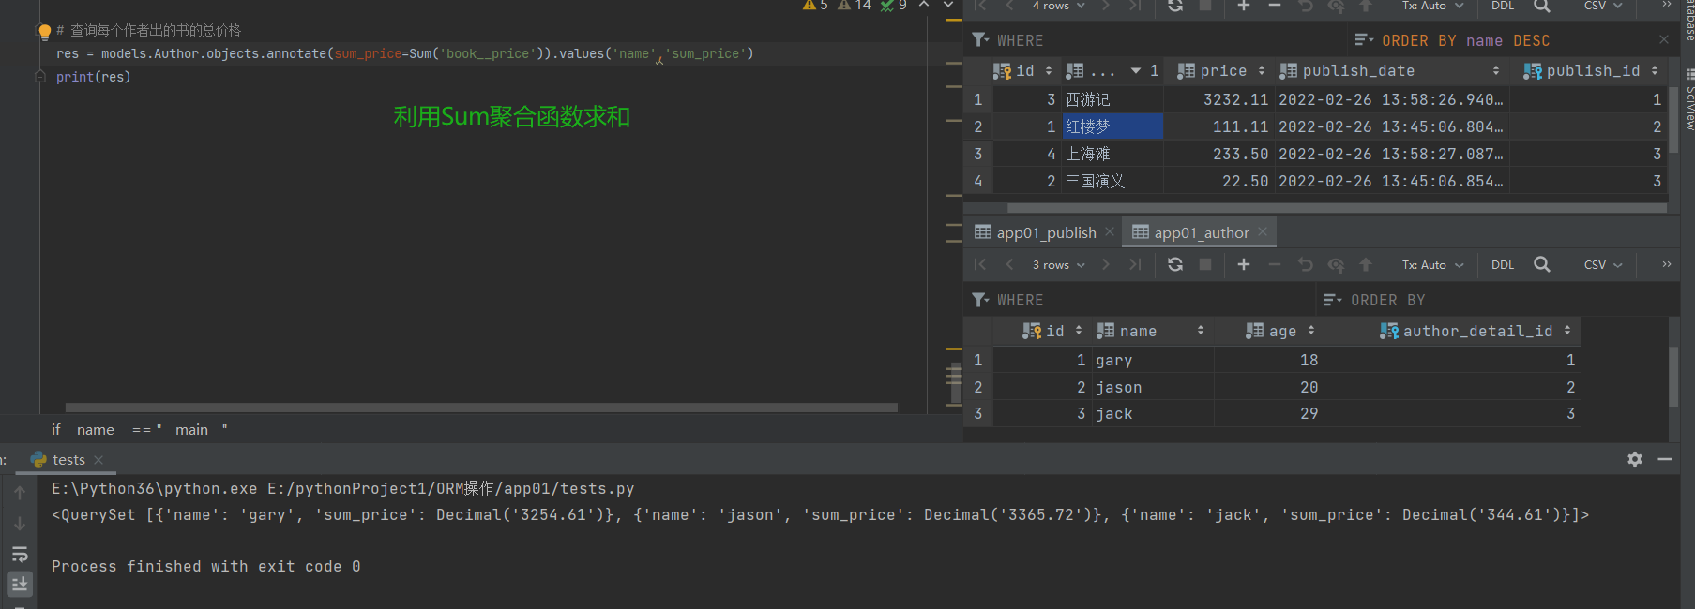1695x609 pixels.
Task: Click top book table horizontal scrollbar
Action: tap(1336, 207)
